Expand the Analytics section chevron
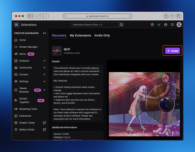 [44, 61]
